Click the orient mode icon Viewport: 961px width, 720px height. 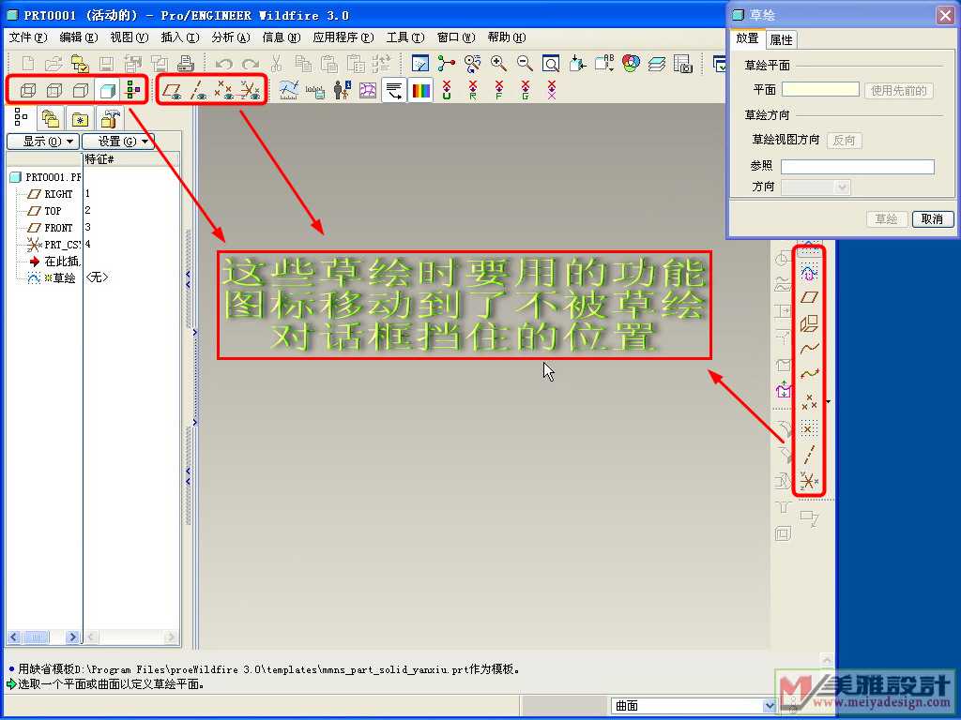coord(473,63)
